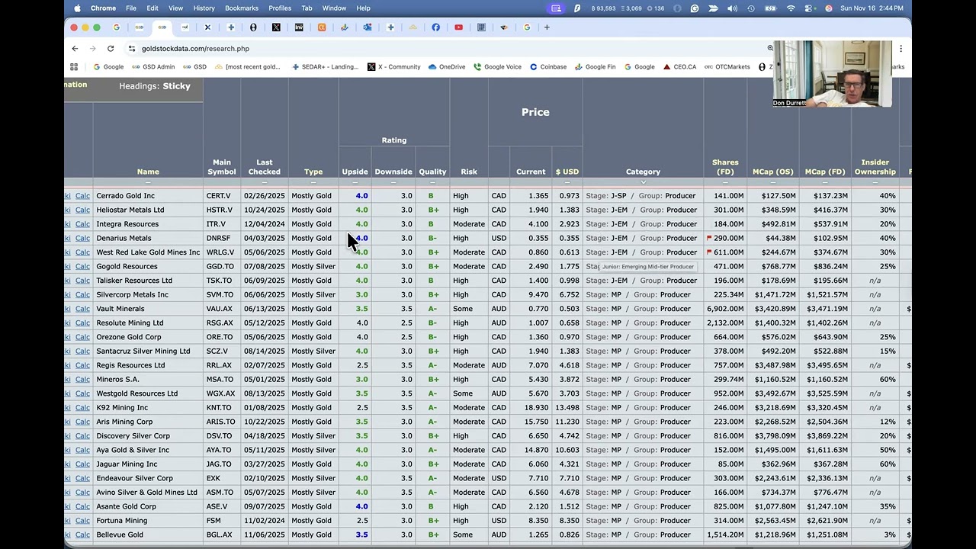Open Calc link for Cerrado Gold Inc
Screen dimensions: 976x549
click(x=82, y=196)
